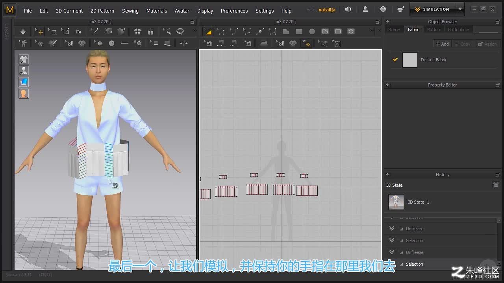Open the user account icon

click(x=365, y=9)
